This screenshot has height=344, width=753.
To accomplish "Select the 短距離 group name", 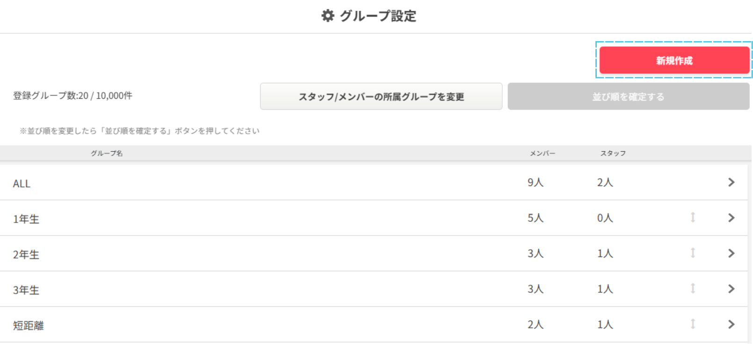I will pos(29,326).
